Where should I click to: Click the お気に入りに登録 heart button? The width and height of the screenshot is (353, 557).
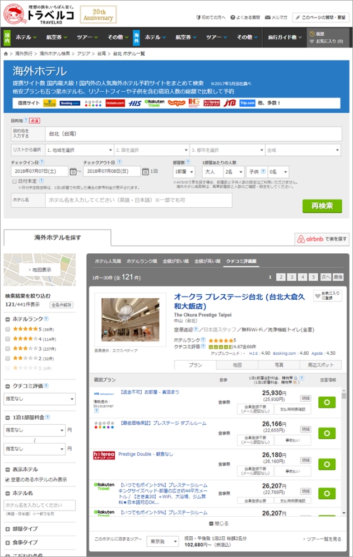[327, 295]
